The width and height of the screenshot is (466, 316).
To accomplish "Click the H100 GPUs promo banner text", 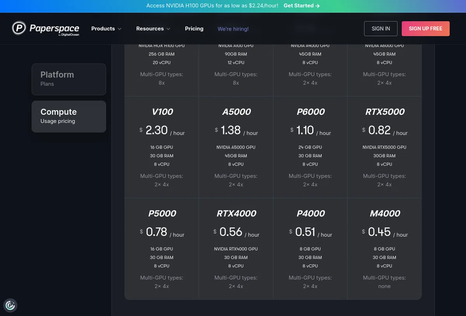I will click(x=212, y=6).
